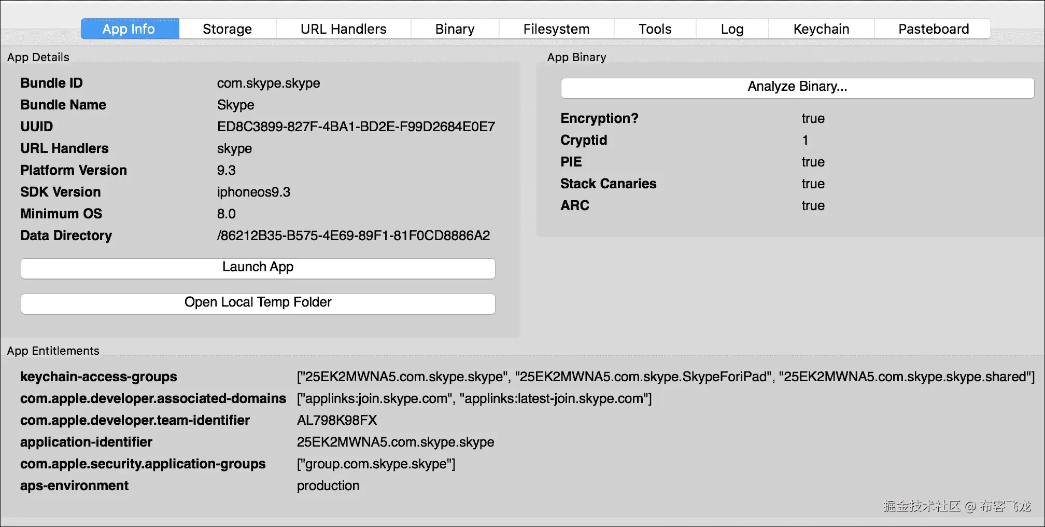This screenshot has width=1045, height=527.
Task: Click the Data Directory path value
Action: coord(353,236)
